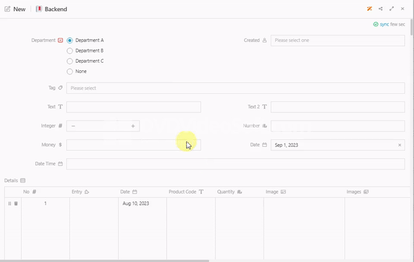Close the form with X icon
The width and height of the screenshot is (414, 262).
(402, 9)
